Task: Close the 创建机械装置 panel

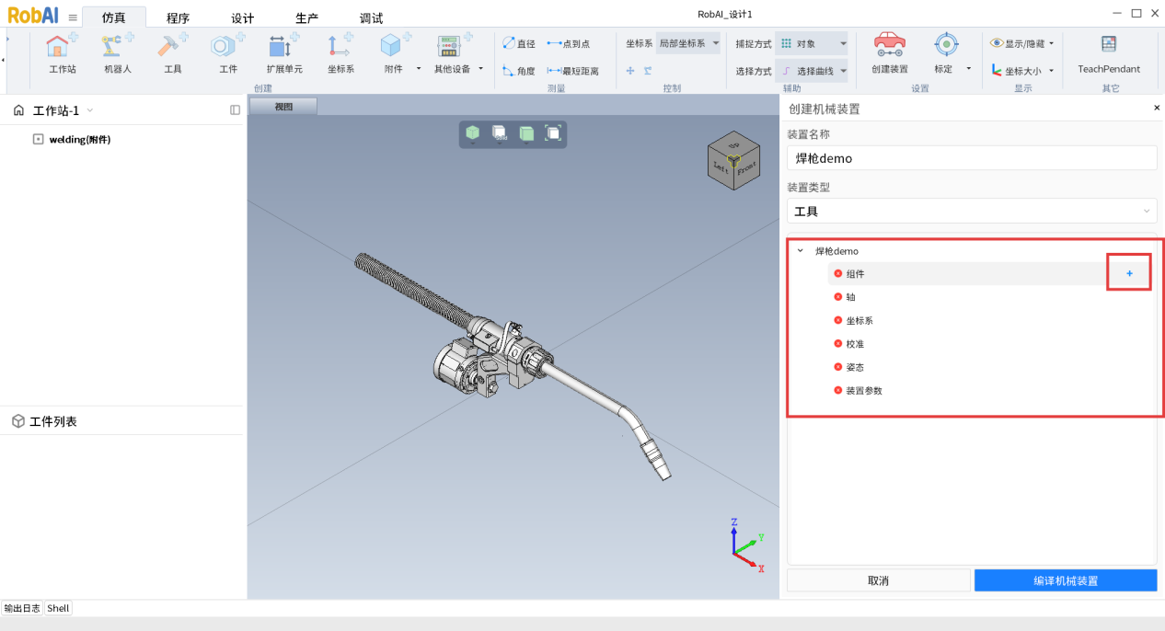Action: [x=1157, y=108]
